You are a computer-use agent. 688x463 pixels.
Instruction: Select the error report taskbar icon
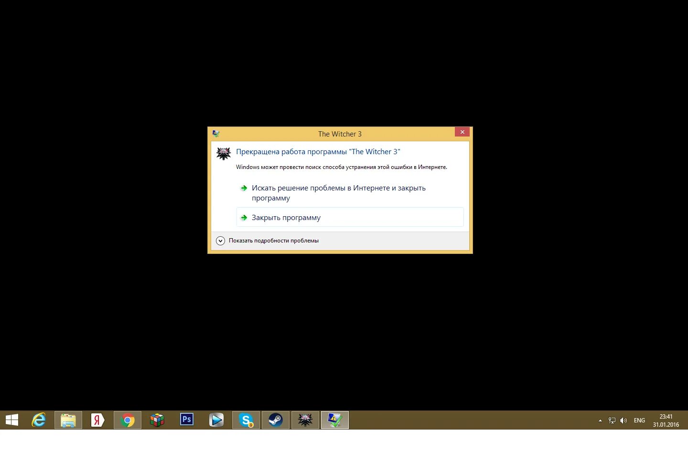point(335,420)
